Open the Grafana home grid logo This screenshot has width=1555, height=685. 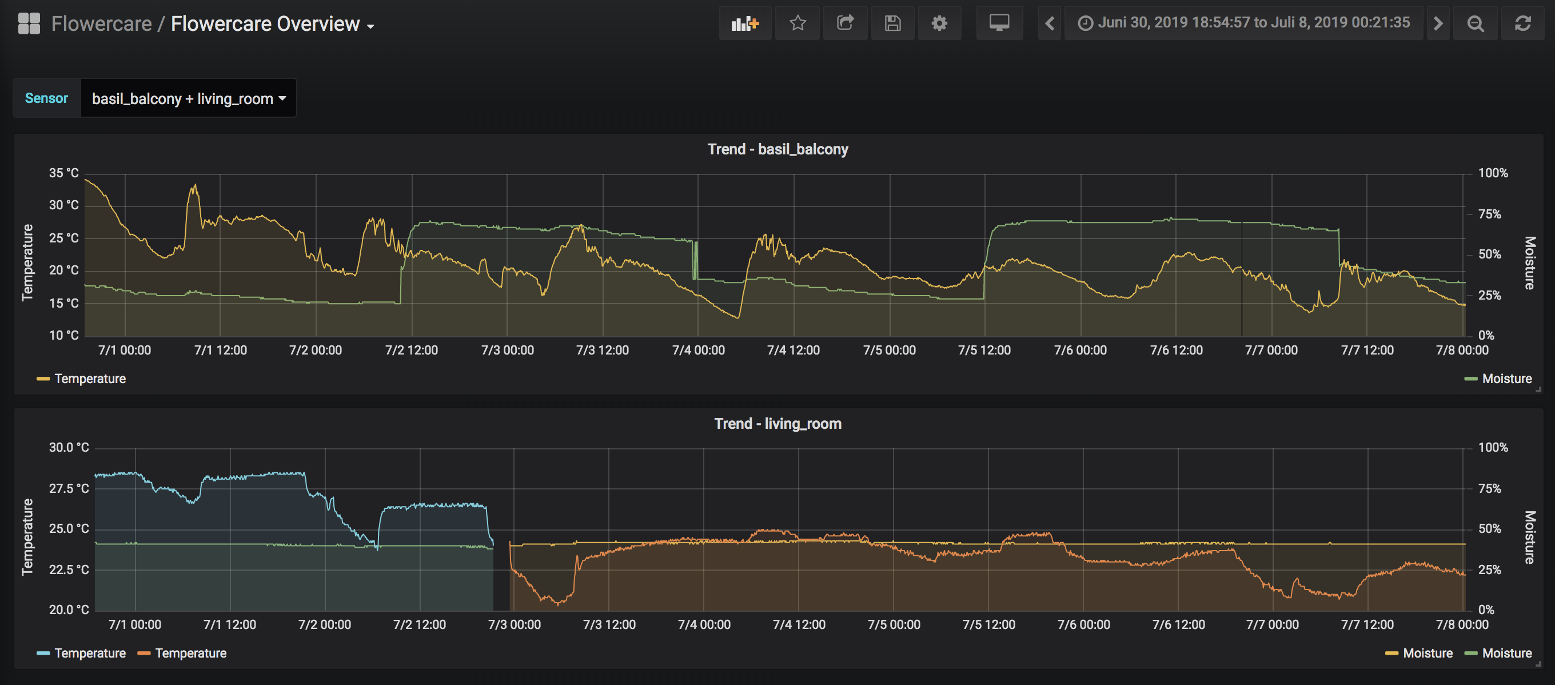[29, 23]
